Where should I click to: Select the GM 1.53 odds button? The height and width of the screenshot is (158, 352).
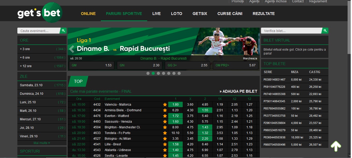click(91, 65)
